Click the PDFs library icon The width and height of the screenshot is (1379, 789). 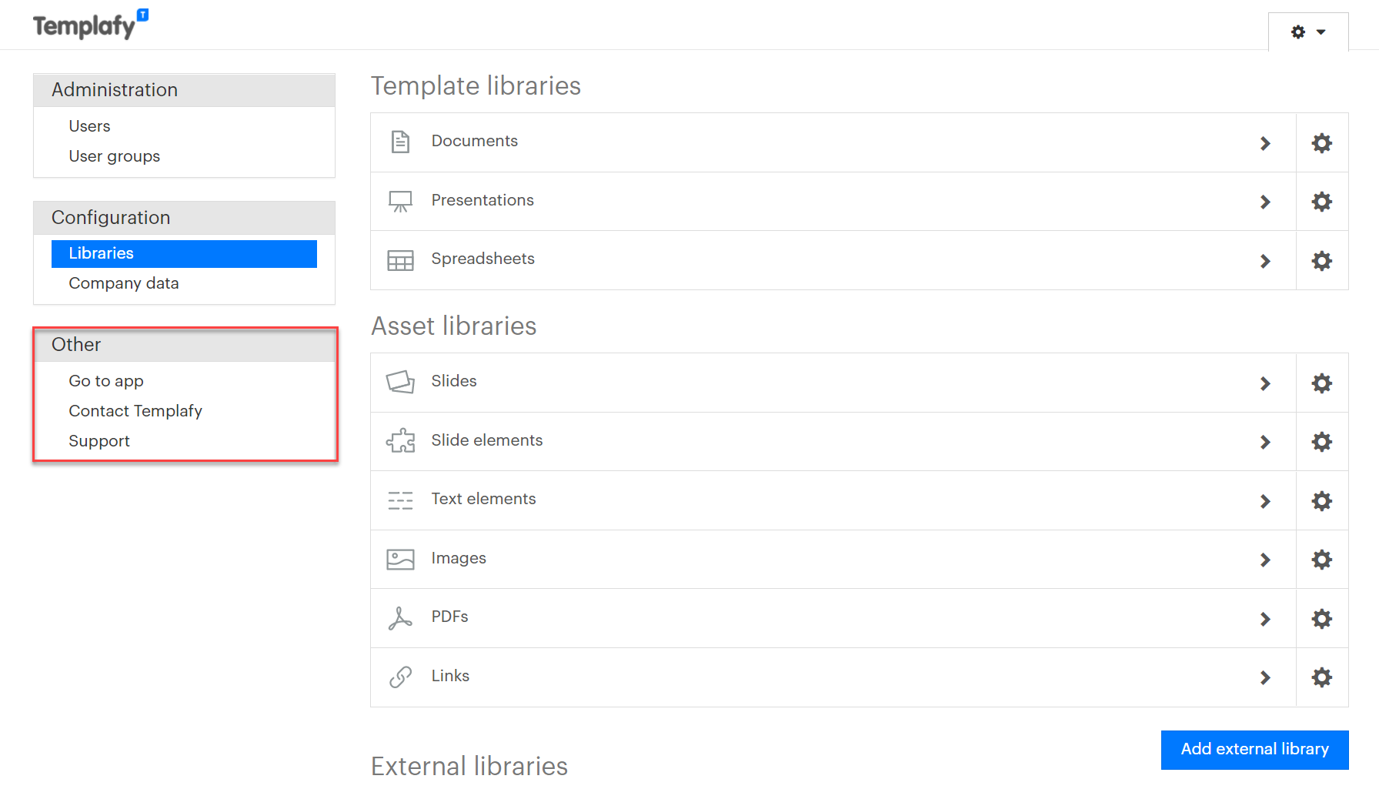click(x=400, y=617)
